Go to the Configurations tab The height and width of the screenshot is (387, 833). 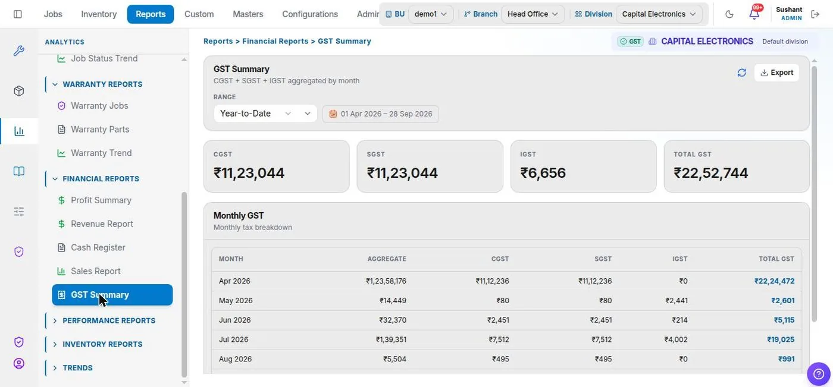[310, 14]
